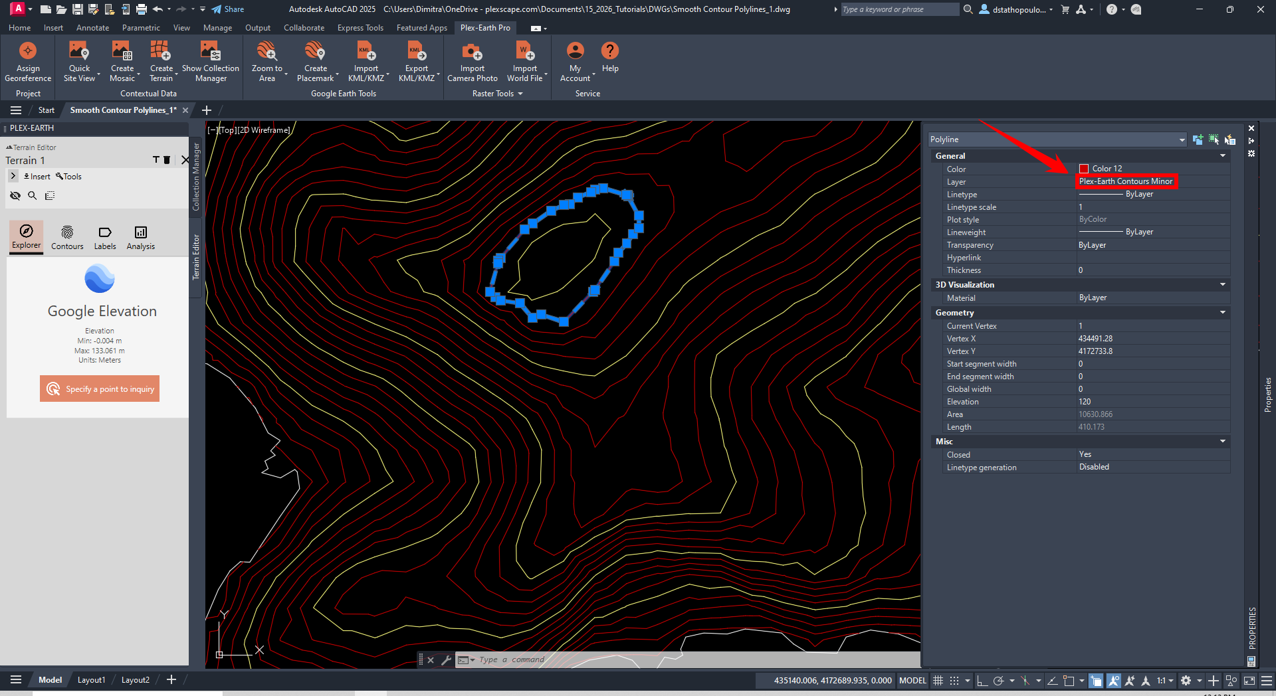Switch to the Home ribbon tab

point(19,28)
